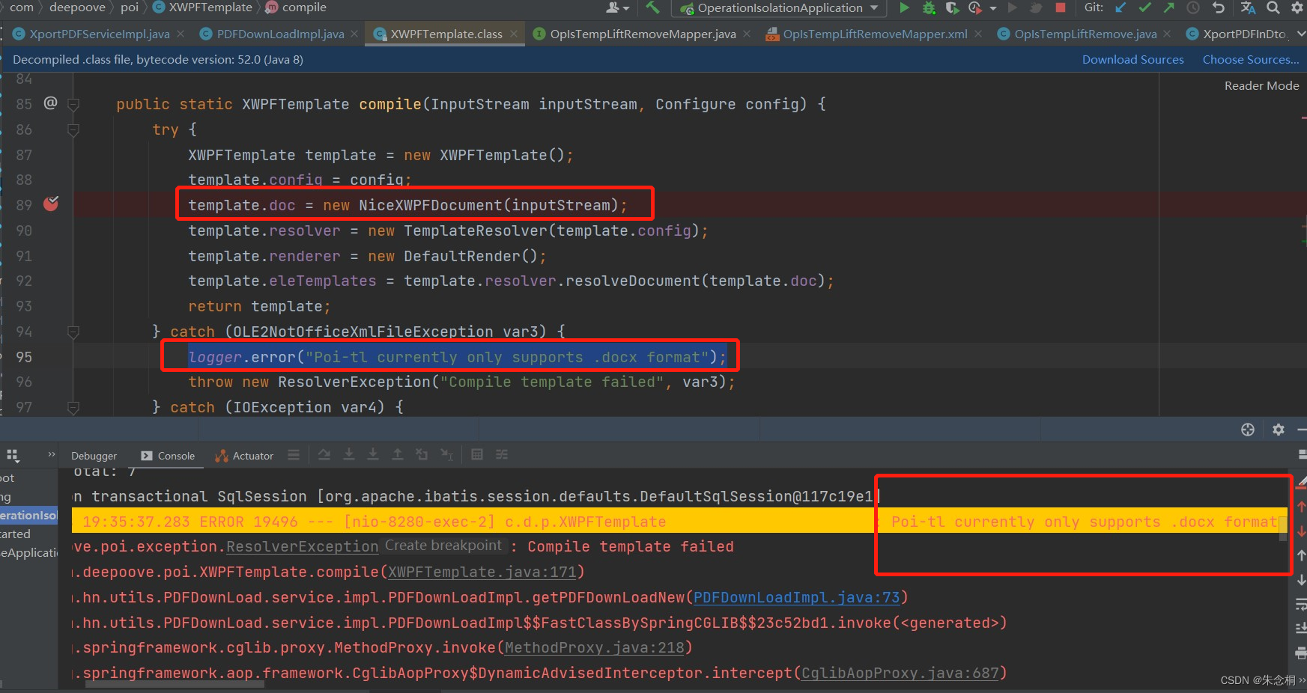Commit changes with Git checkmark

point(1144,7)
